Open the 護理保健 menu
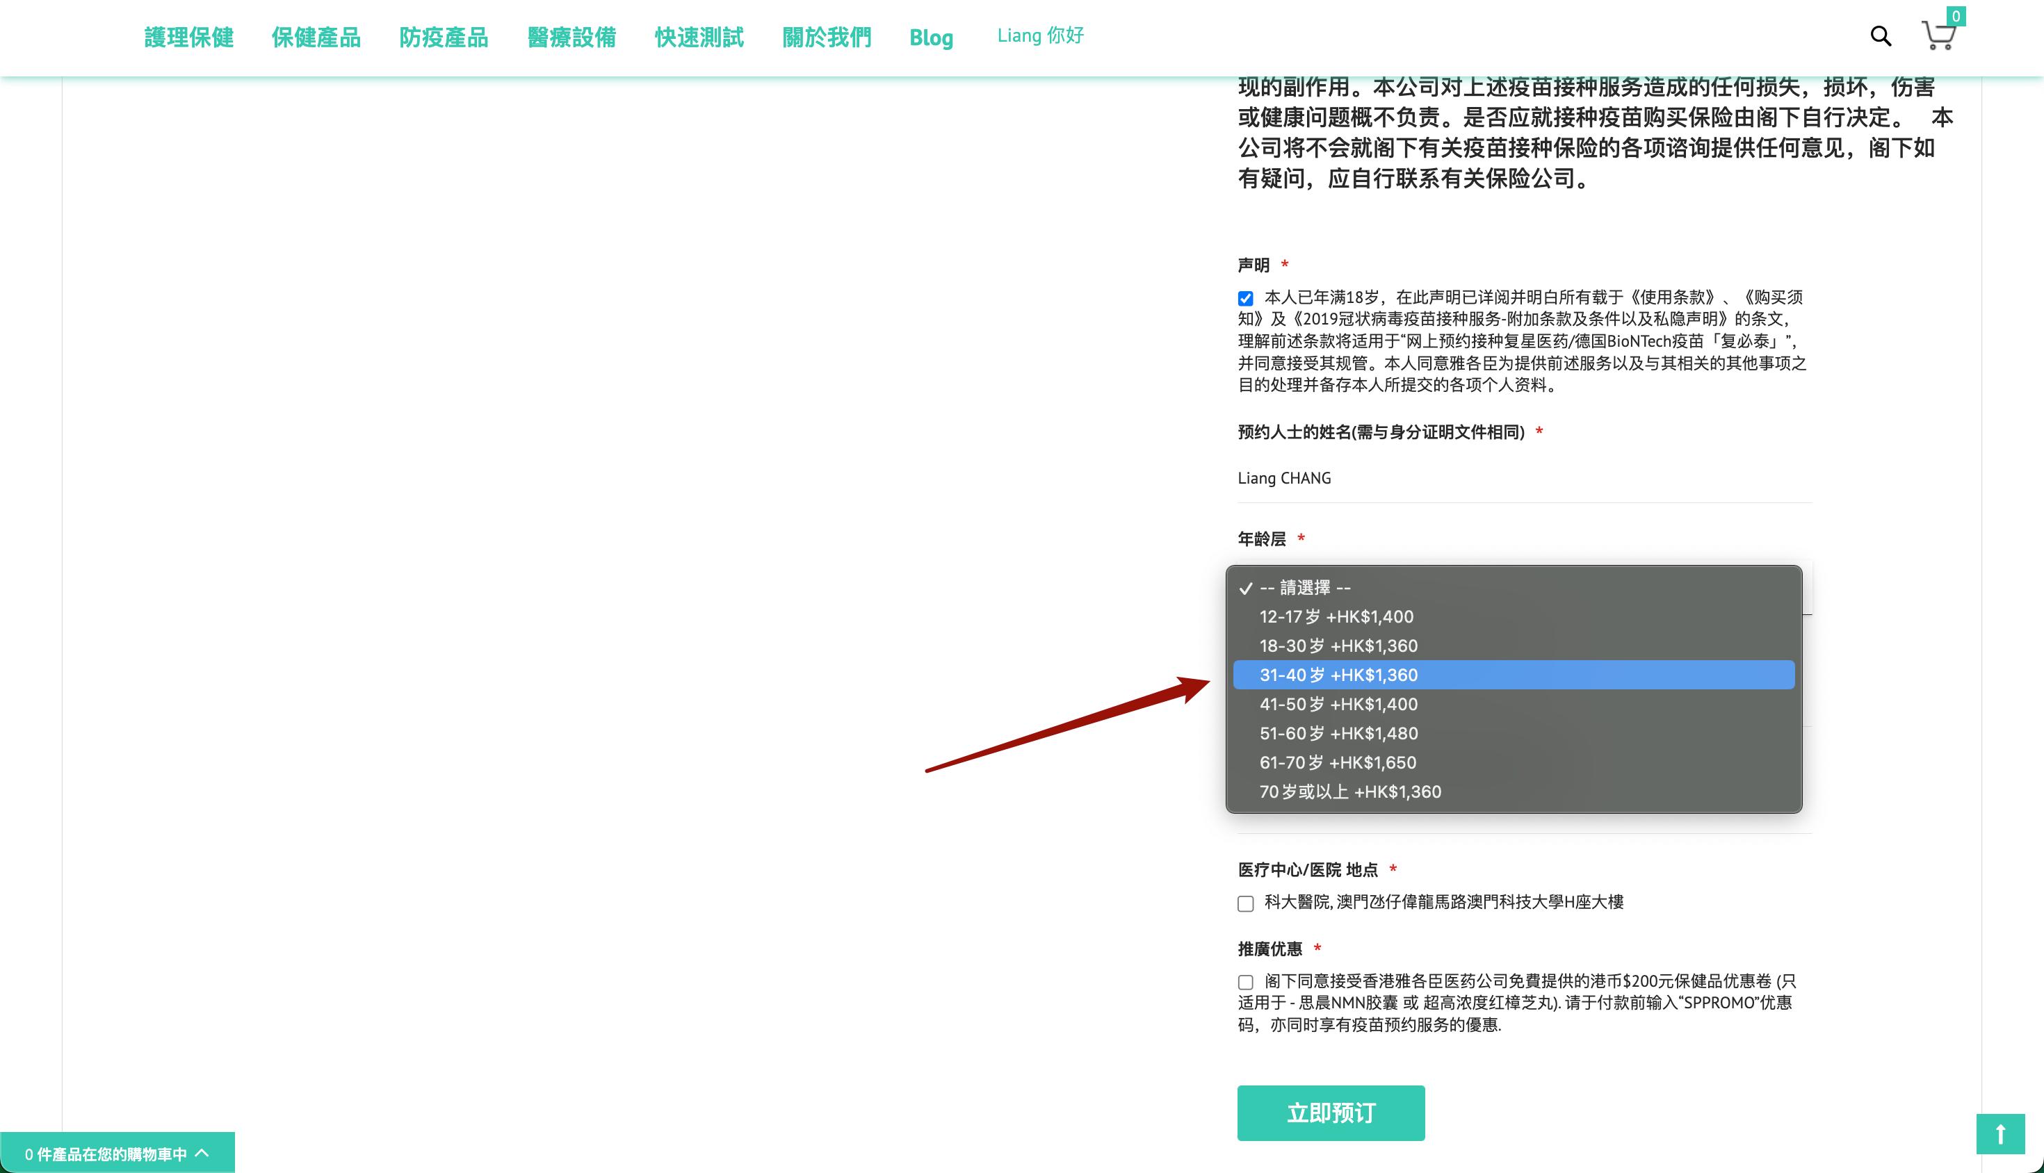 pos(188,36)
